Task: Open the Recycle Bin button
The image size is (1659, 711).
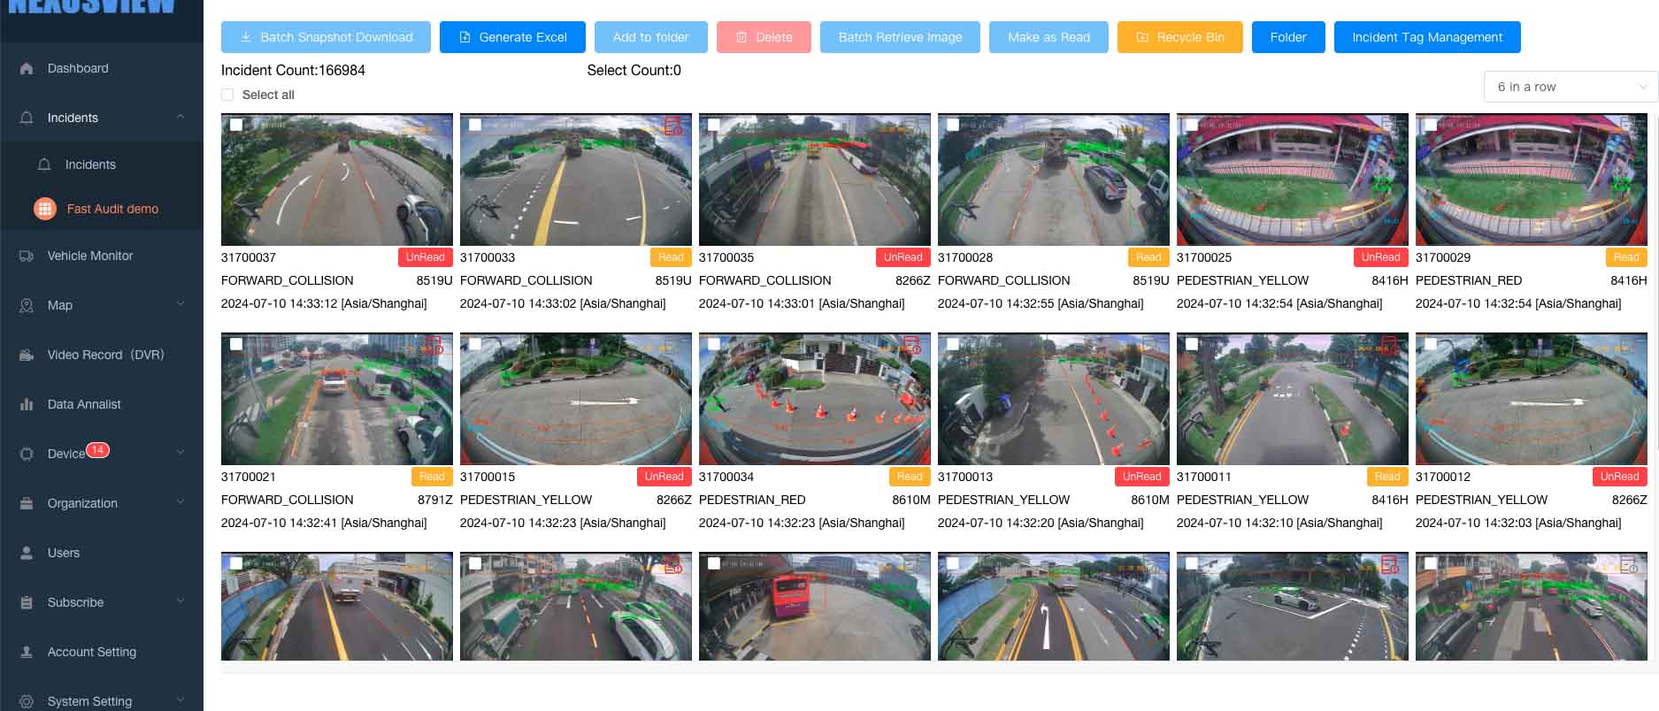Action: click(1179, 37)
